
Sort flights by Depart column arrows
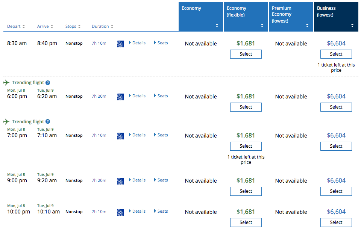pyautogui.click(x=24, y=27)
